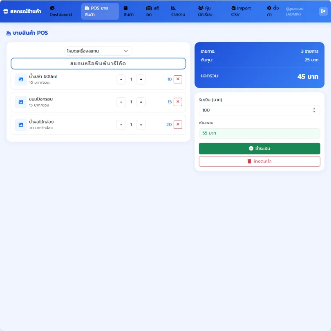Click the image thumbnail icon of น้ำเปล่า 600ml
The width and height of the screenshot is (331, 331).
coord(21,79)
